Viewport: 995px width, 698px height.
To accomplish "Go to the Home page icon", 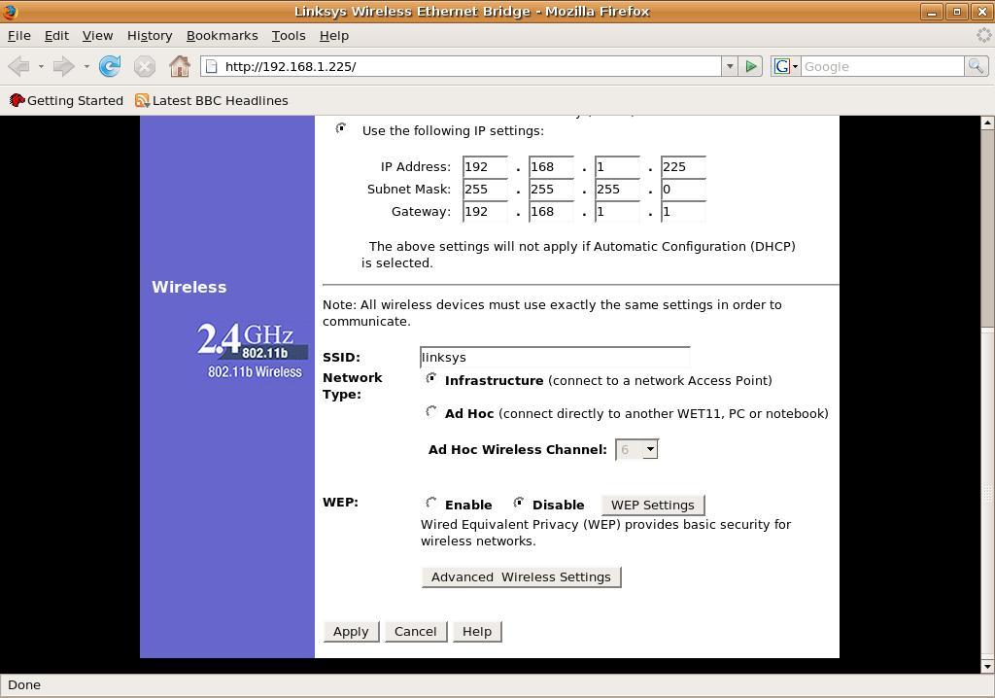I will [180, 66].
